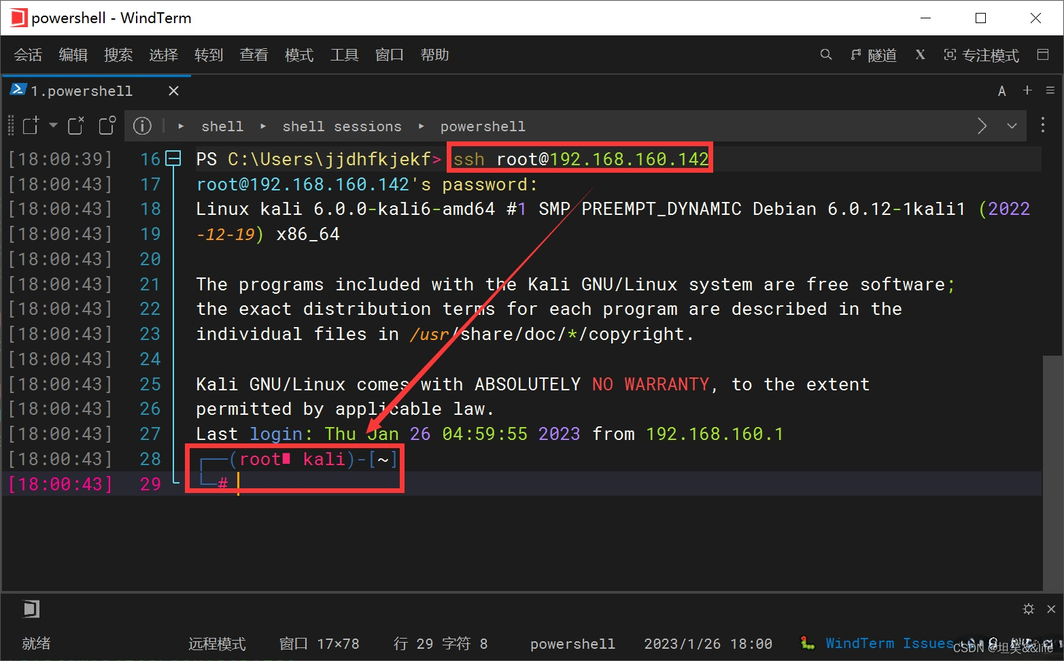This screenshot has height=661, width=1064.
Task: Open the 模式 menu
Action: point(299,55)
